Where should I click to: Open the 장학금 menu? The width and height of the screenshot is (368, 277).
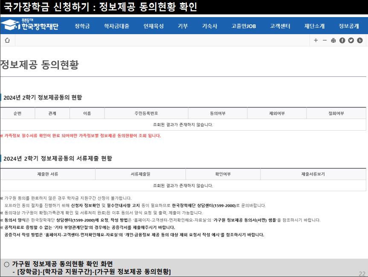click(82, 26)
